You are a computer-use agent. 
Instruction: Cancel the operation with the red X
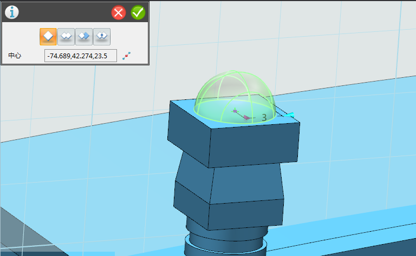coord(119,12)
